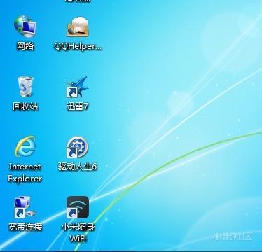Viewport: 262px width, 252px height.
Task: Select the 驱动人生6 gear shortcut icon
Action: pos(78,147)
